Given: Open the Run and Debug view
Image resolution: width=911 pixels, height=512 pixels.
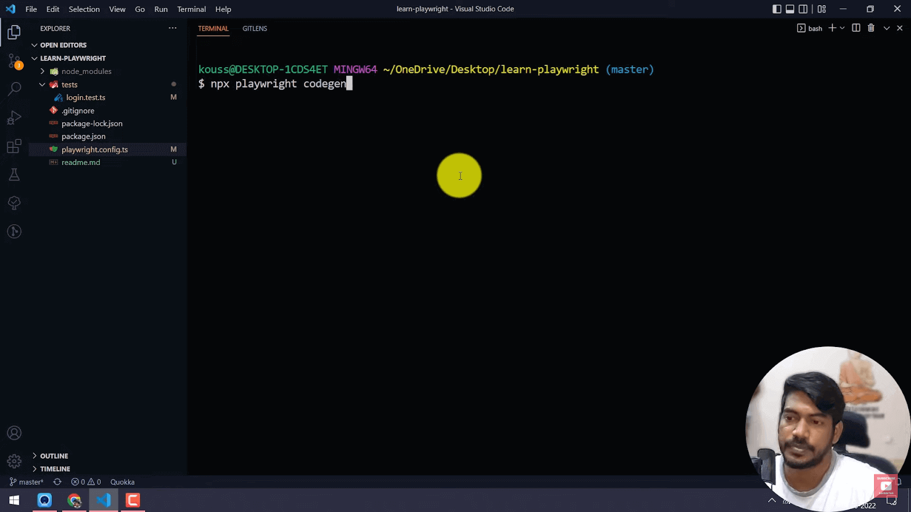Looking at the screenshot, I should click(x=14, y=117).
